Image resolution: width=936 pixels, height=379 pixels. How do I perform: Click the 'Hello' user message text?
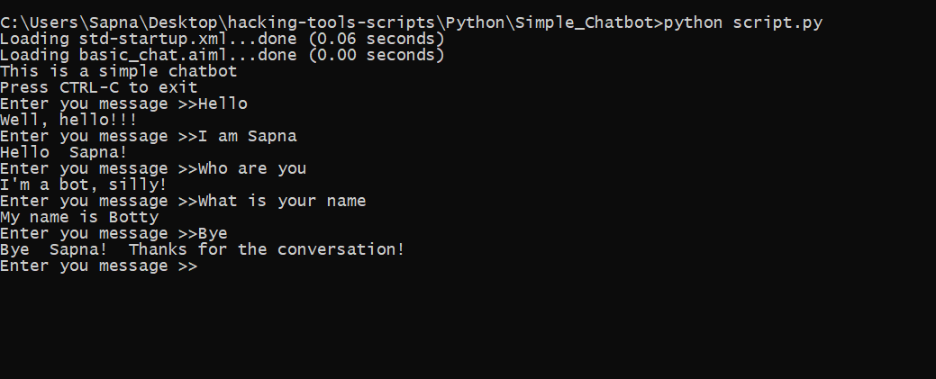pos(223,104)
